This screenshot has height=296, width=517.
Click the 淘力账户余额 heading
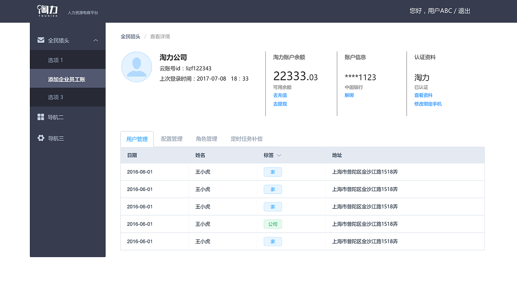[x=289, y=57]
